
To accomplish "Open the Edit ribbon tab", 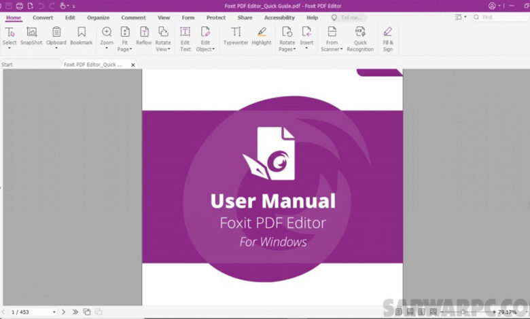I will click(x=70, y=18).
